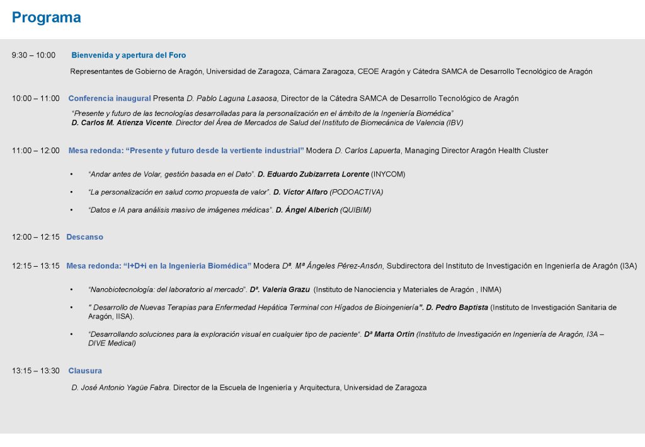Click the text "DIVE Medical)"

[112, 343]
